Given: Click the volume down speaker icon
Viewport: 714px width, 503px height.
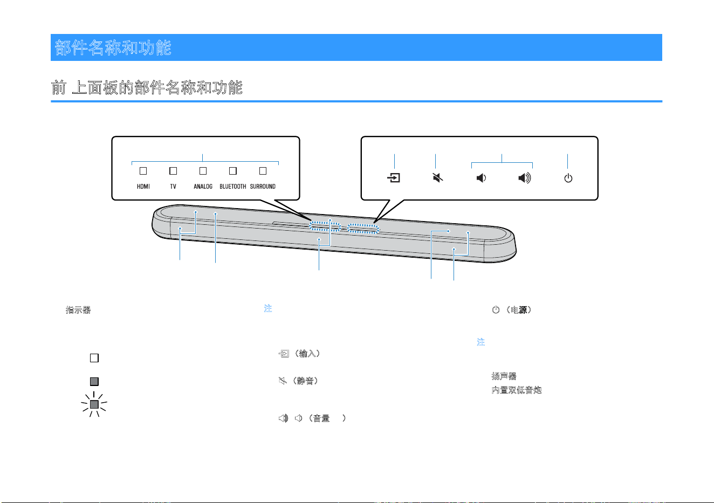Looking at the screenshot, I should point(481,178).
